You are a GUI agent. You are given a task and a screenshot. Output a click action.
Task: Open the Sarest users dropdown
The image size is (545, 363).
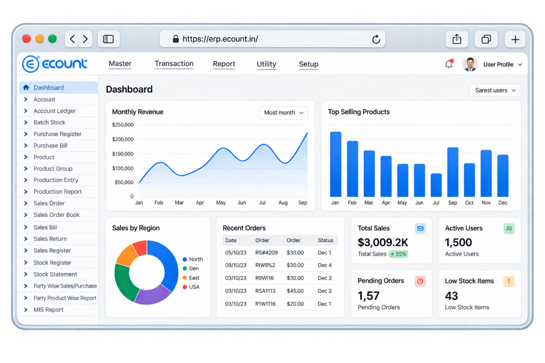click(x=495, y=90)
